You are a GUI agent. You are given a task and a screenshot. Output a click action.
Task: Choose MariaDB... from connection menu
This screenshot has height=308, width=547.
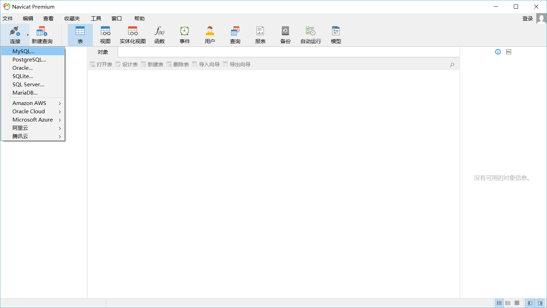[x=33, y=93]
